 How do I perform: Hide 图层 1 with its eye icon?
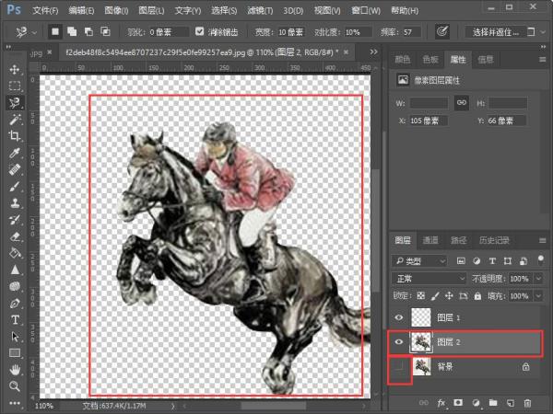(x=399, y=317)
